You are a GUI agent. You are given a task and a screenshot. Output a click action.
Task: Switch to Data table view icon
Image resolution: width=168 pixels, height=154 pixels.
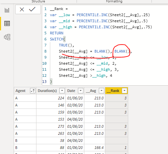(x=7, y=24)
